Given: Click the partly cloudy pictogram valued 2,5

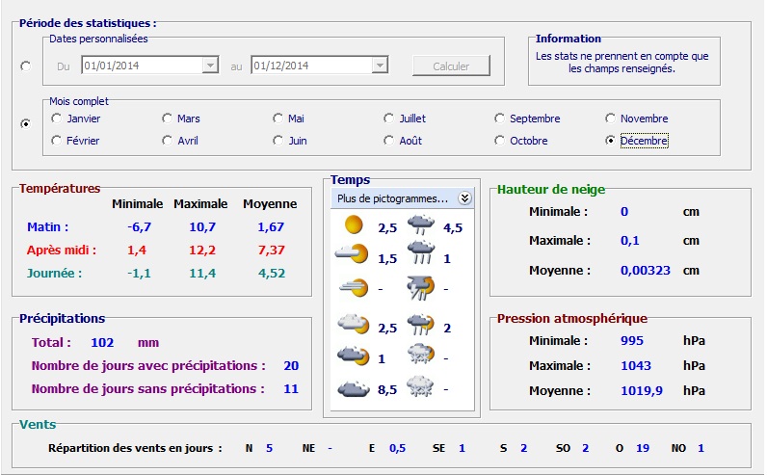Looking at the screenshot, I should point(354,324).
